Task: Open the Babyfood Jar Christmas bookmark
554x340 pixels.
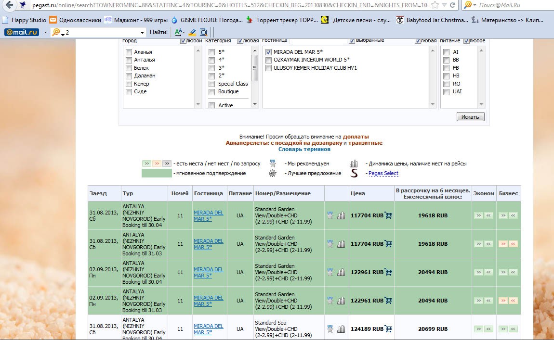Action: (432, 20)
